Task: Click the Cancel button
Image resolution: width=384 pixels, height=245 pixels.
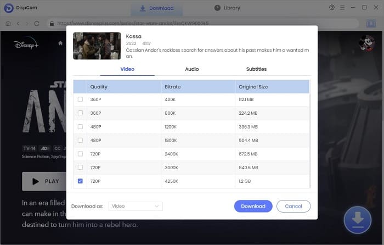Action: [293, 206]
